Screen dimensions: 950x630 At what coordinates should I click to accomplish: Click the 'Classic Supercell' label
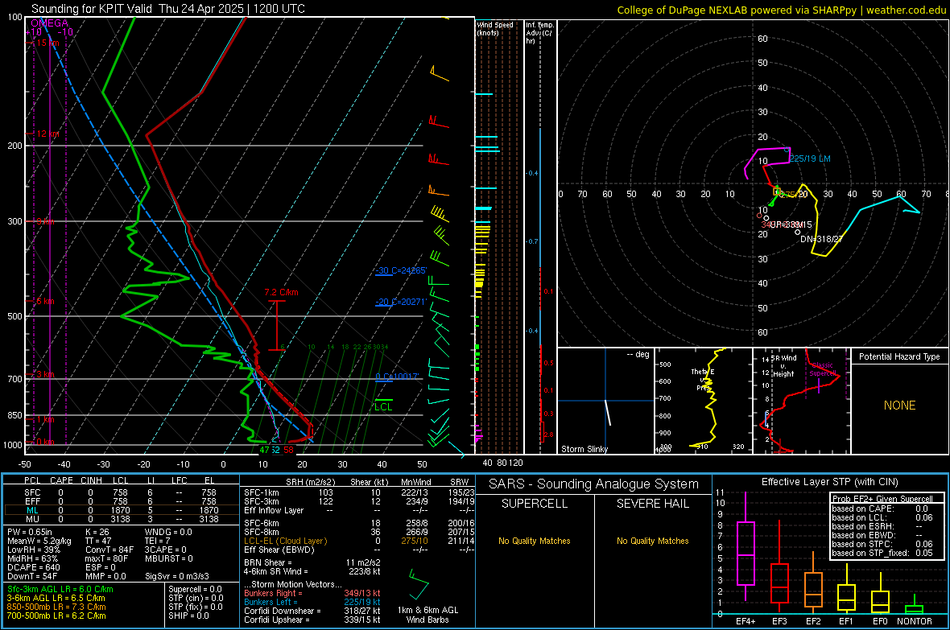(x=822, y=369)
